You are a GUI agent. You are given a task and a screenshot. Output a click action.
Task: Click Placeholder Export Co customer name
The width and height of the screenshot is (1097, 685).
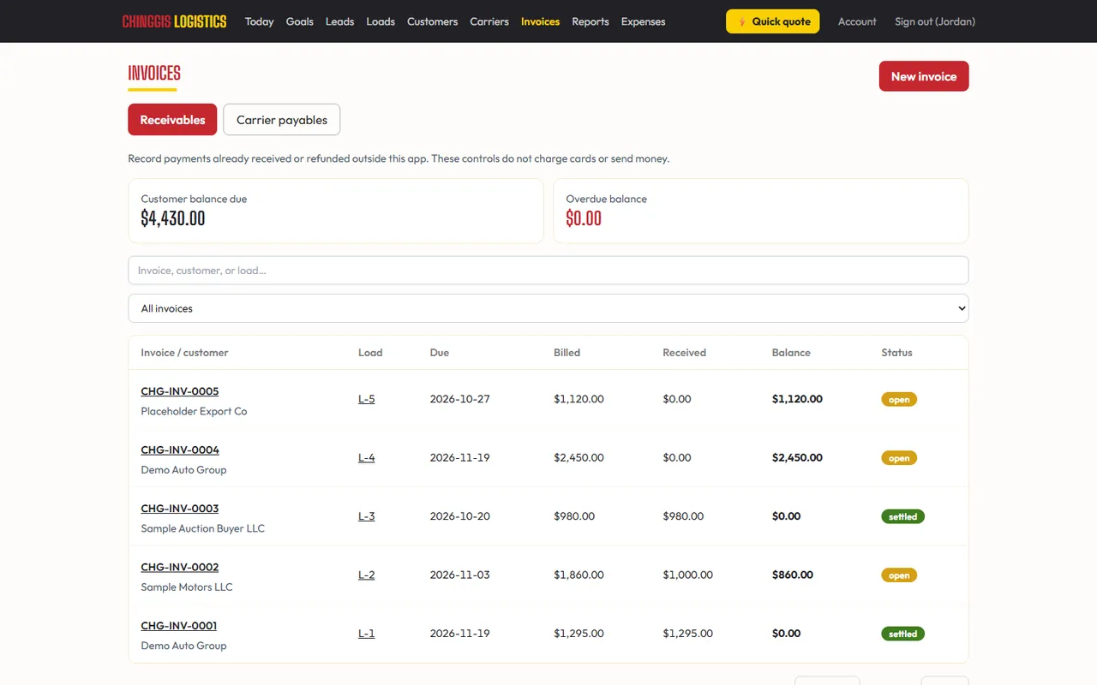coord(194,411)
